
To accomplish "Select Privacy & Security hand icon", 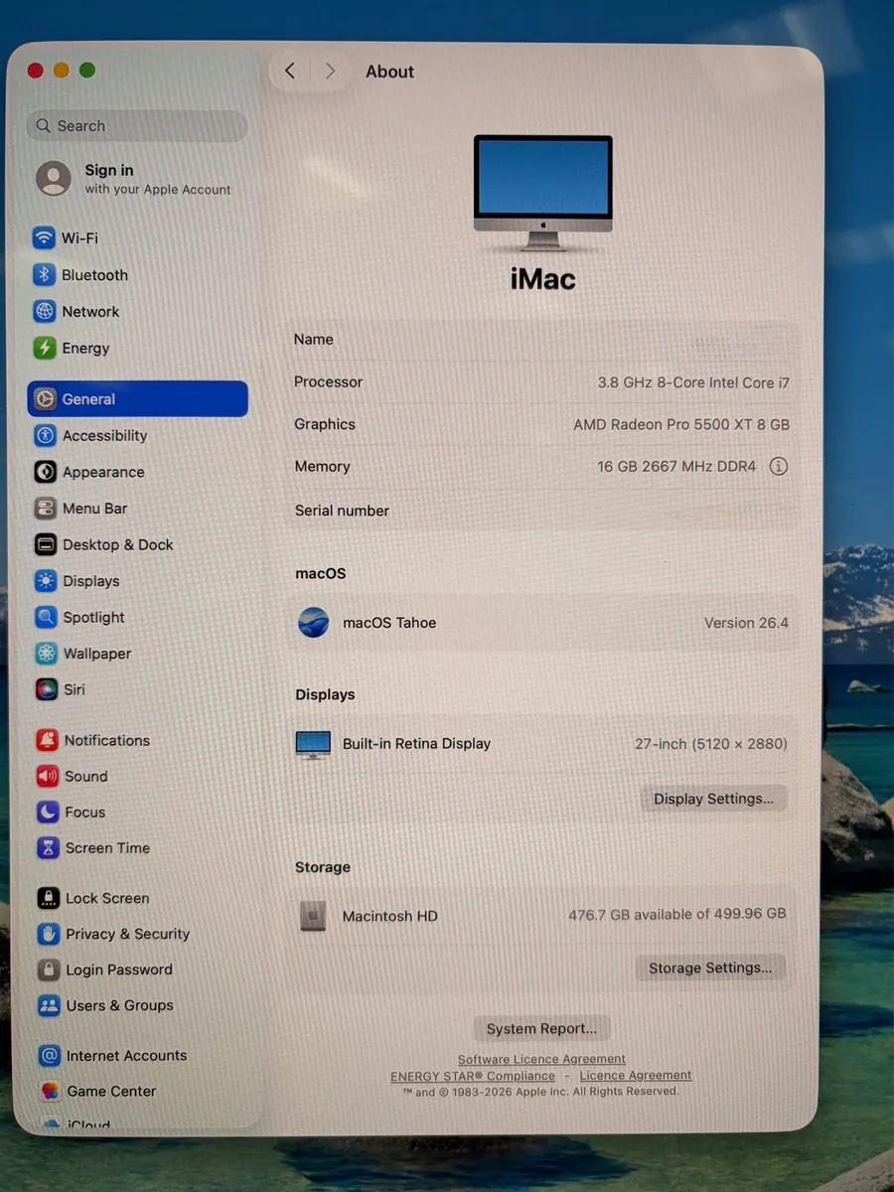I will (49, 934).
